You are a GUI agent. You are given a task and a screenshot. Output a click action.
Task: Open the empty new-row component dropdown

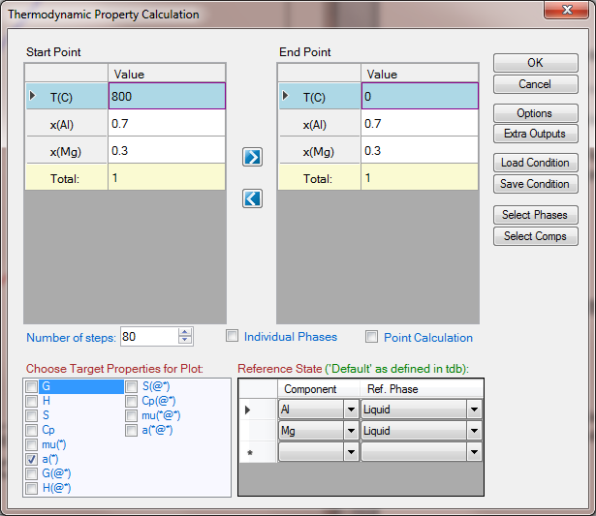(x=349, y=452)
